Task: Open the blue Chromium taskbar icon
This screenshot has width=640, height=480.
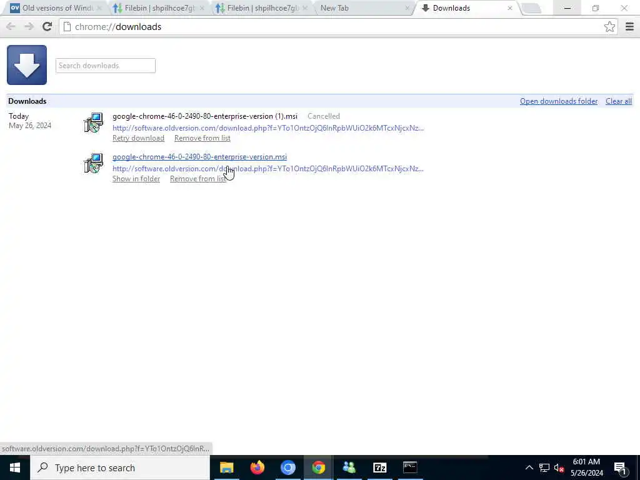Action: point(287,467)
